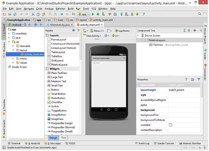Toggle the clickable property checkbox

(171, 125)
